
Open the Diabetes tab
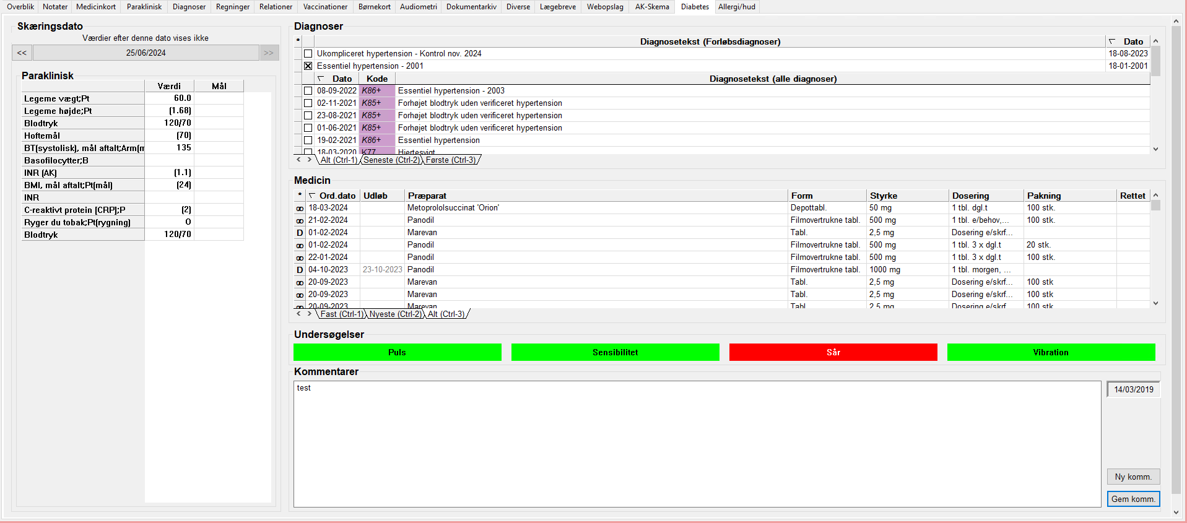695,7
